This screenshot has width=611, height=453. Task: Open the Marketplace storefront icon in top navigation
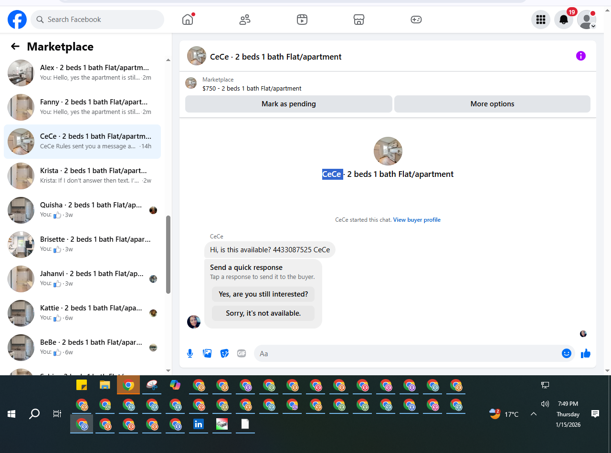(x=359, y=20)
